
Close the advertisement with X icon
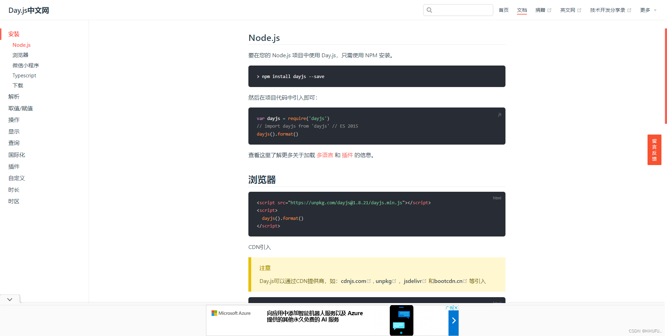coord(456,308)
